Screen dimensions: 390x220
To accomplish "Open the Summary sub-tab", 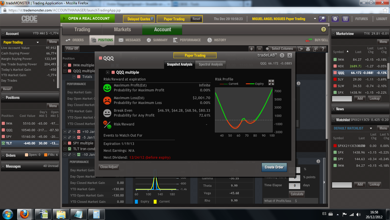I will [157, 40].
